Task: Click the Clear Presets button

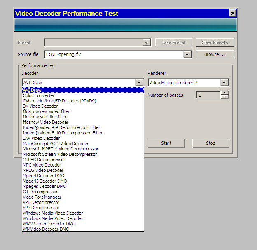Action: pos(215,42)
